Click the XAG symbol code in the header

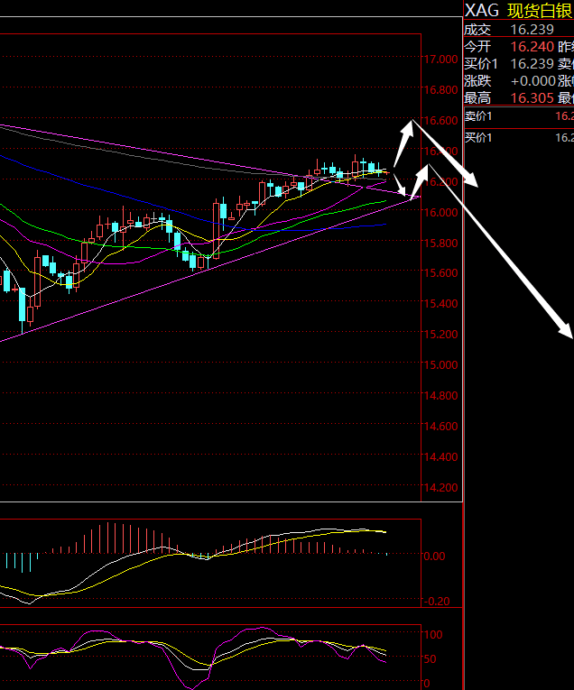point(482,11)
